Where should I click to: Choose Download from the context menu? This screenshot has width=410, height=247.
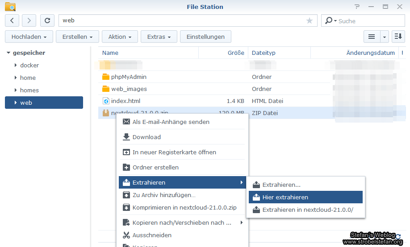182,137
